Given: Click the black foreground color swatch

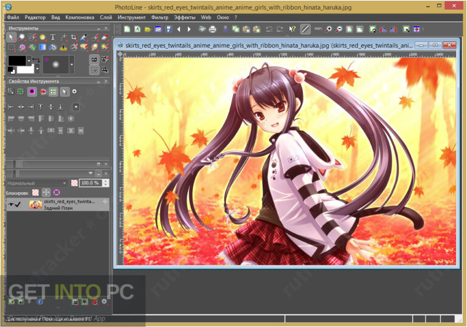Looking at the screenshot, I should (x=17, y=60).
